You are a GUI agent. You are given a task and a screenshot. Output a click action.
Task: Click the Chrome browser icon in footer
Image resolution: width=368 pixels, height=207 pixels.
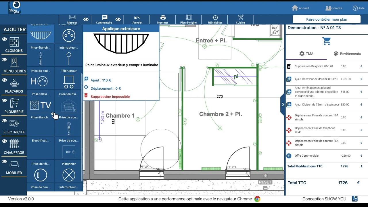pos(257,199)
